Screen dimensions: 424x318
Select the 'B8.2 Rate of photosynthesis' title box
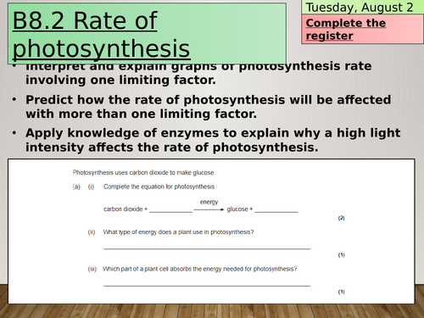pos(147,33)
